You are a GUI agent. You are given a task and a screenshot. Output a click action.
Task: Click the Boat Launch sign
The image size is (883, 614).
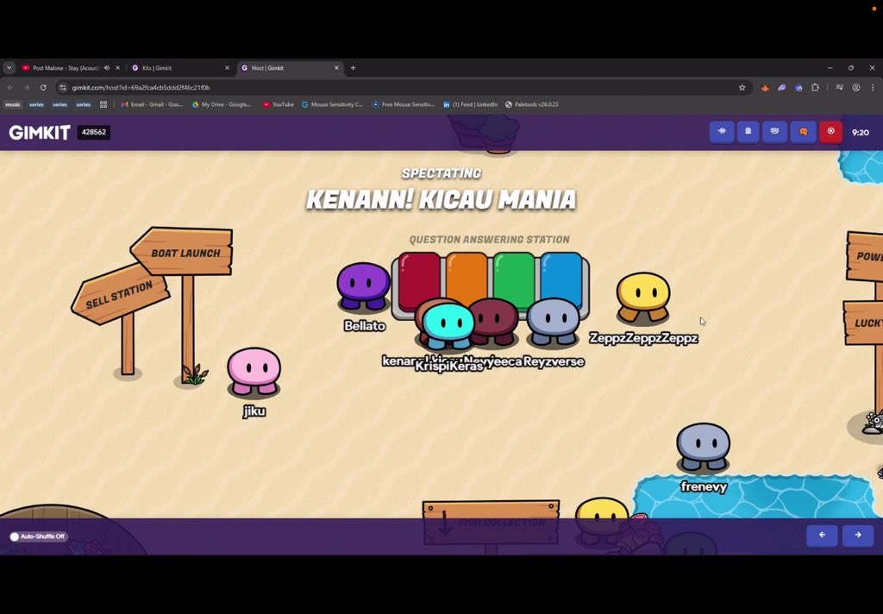tap(183, 252)
